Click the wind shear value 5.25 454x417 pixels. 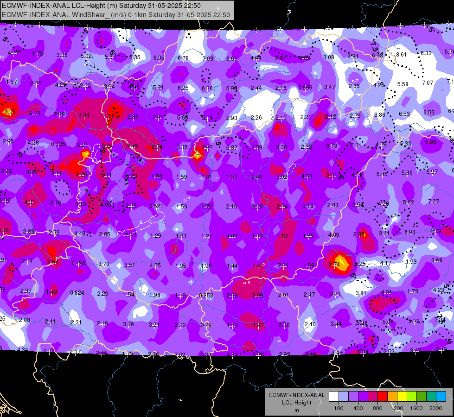coord(360,264)
